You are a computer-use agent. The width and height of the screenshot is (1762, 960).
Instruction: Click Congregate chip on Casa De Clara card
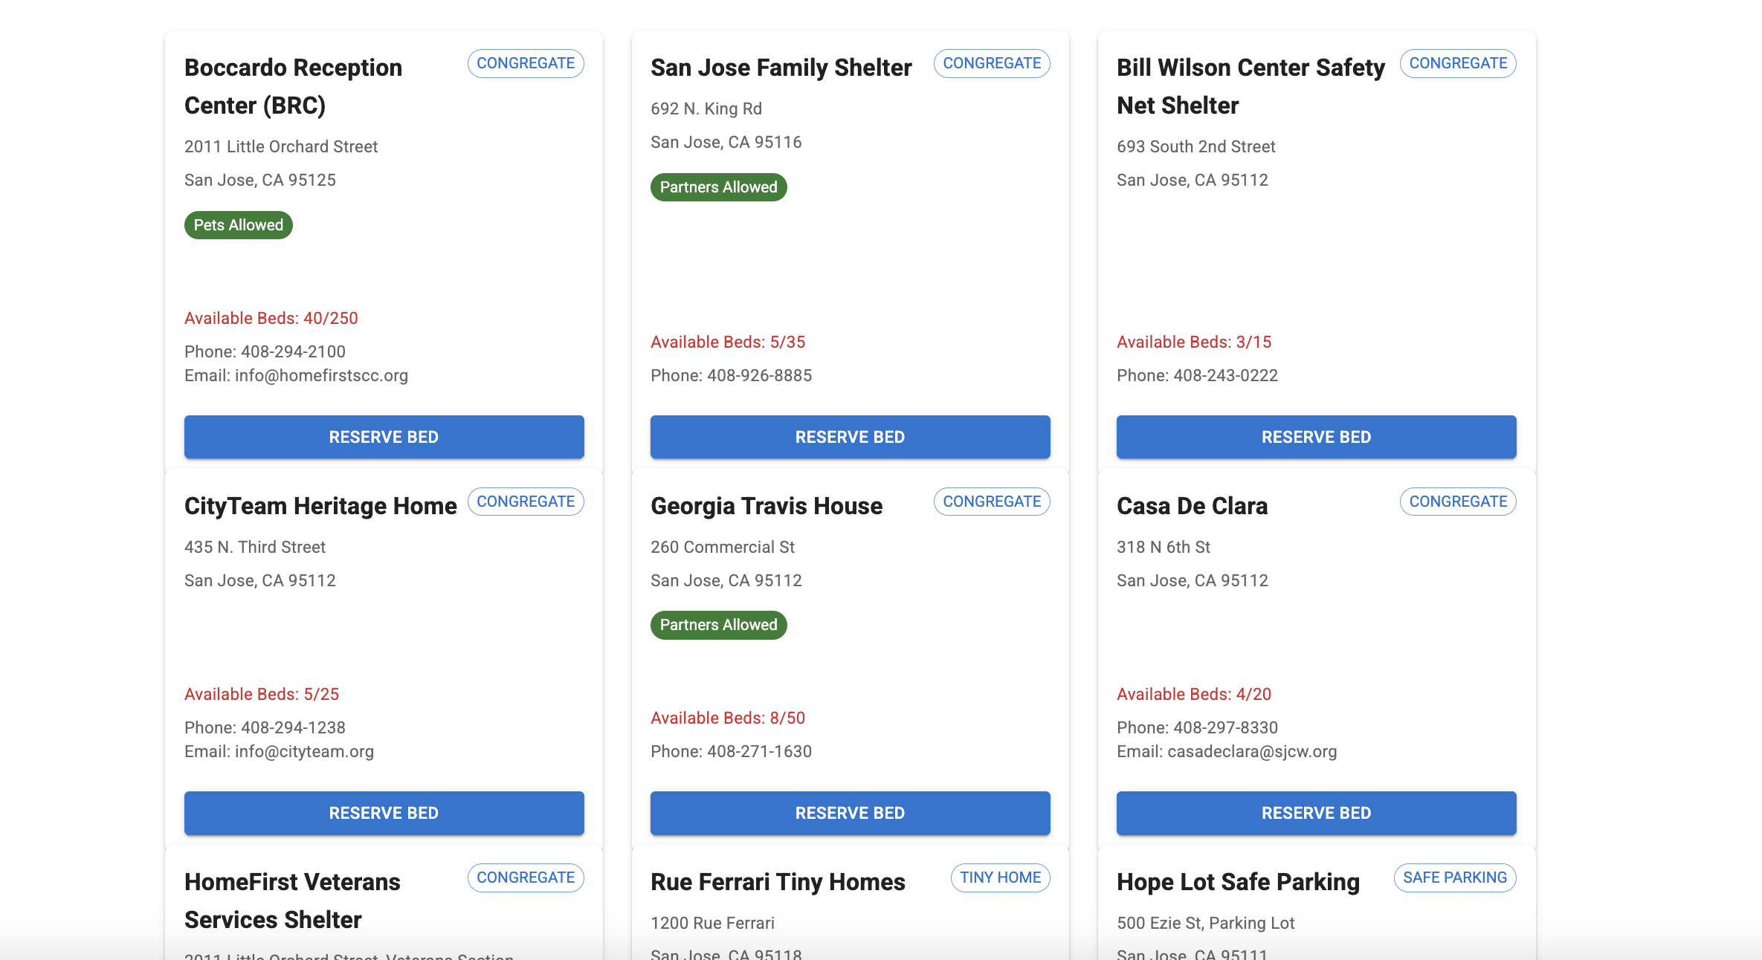[1457, 502]
